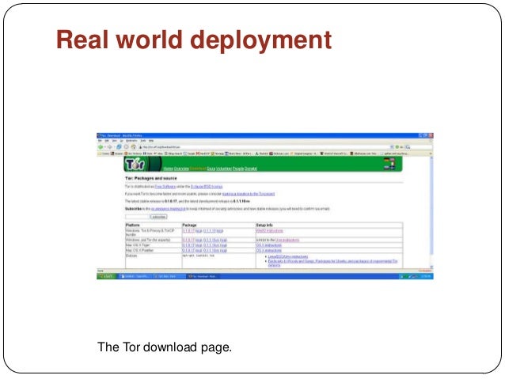
Task: Click the Firefox address bar
Action: [x=264, y=147]
